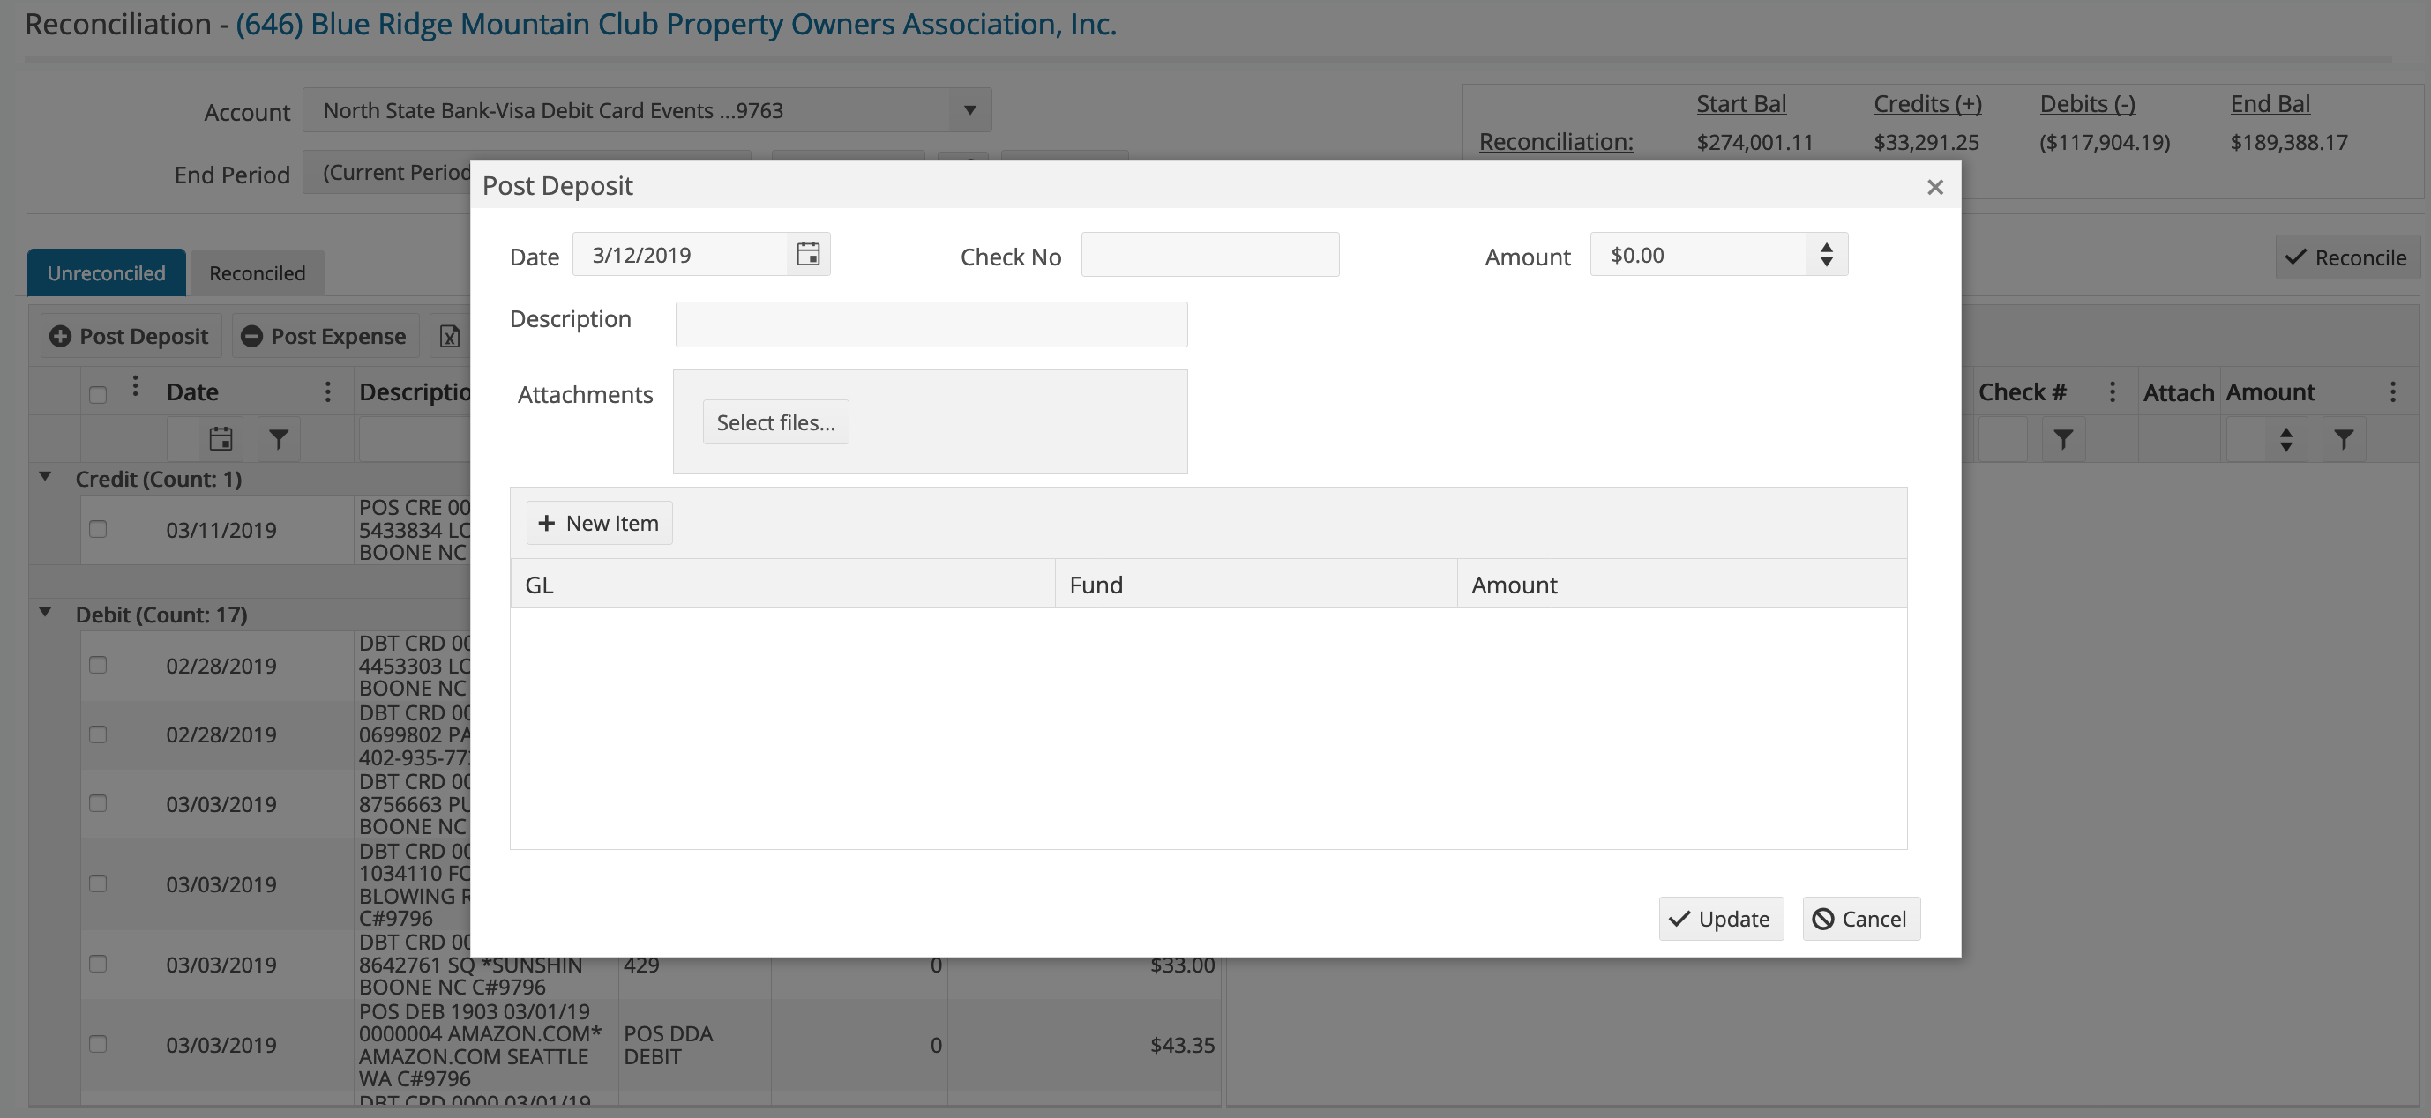Cancel the Post Deposit dialog
2431x1118 pixels.
click(1861, 919)
